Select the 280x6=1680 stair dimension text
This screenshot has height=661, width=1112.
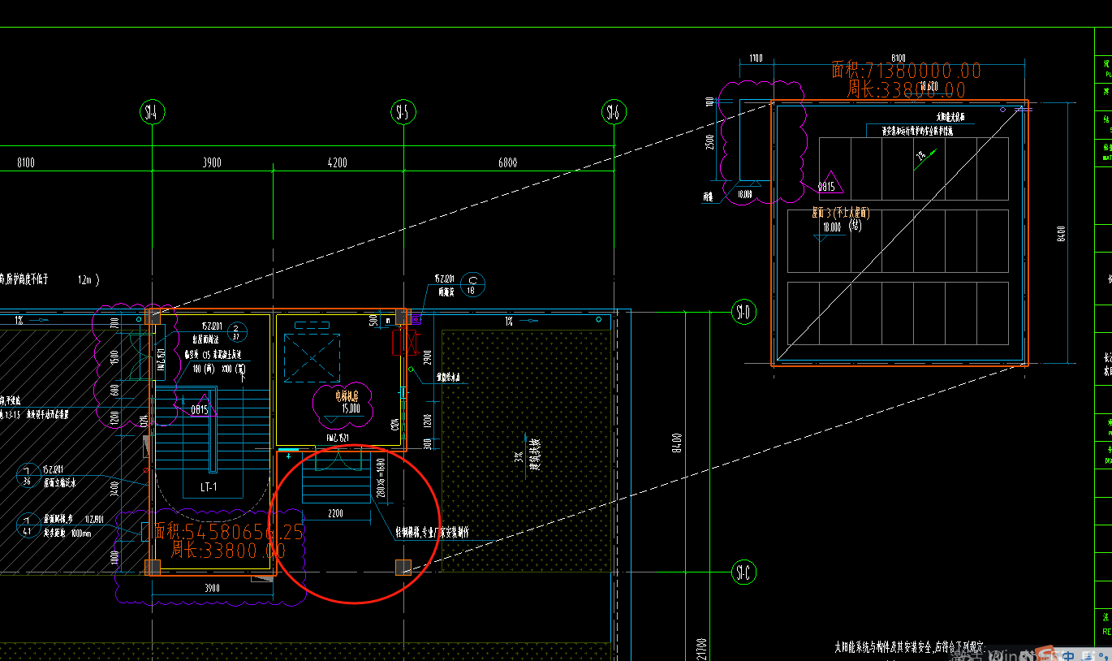coord(381,478)
